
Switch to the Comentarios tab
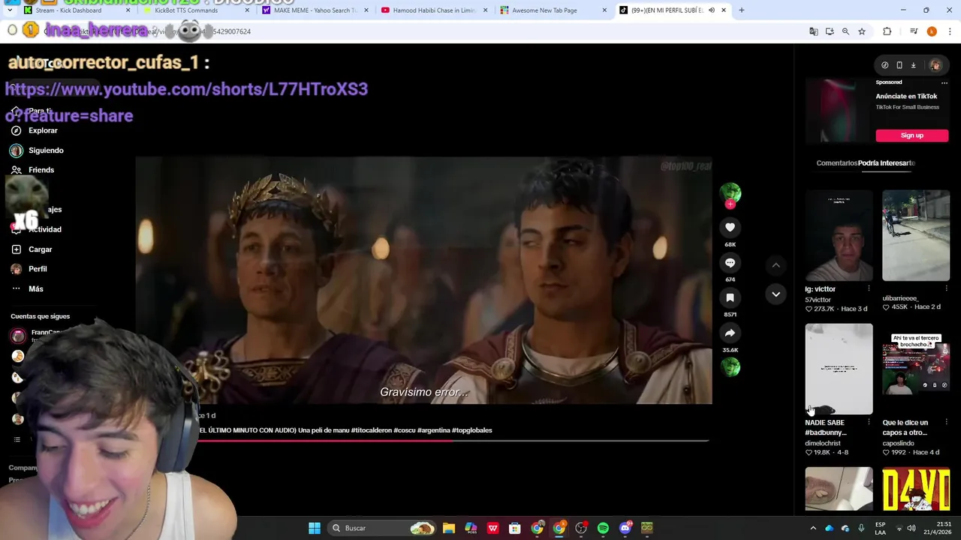[836, 163]
